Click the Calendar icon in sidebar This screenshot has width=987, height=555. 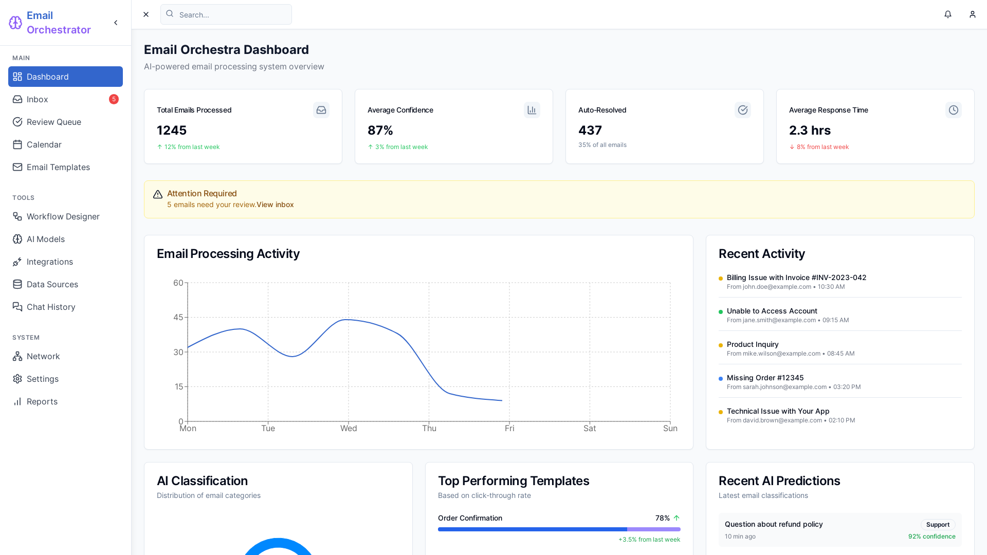pyautogui.click(x=17, y=144)
